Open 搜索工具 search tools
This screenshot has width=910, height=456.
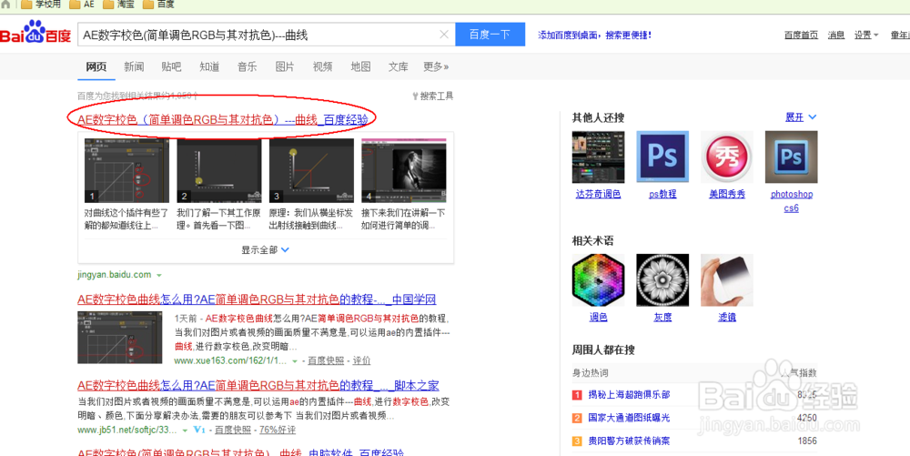[x=432, y=96]
